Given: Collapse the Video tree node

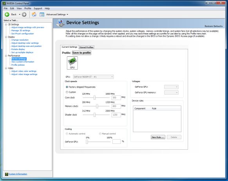Looking at the screenshot, I should coord(6,68).
